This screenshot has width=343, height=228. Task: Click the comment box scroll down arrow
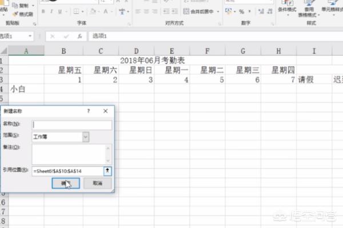(108, 161)
